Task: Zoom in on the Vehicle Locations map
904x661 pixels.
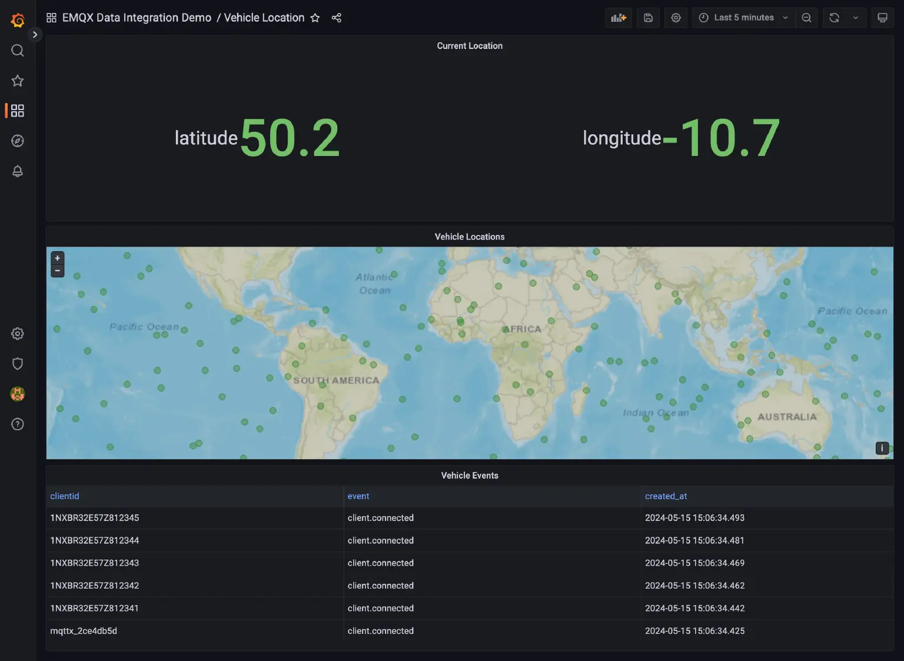Action: click(x=57, y=258)
